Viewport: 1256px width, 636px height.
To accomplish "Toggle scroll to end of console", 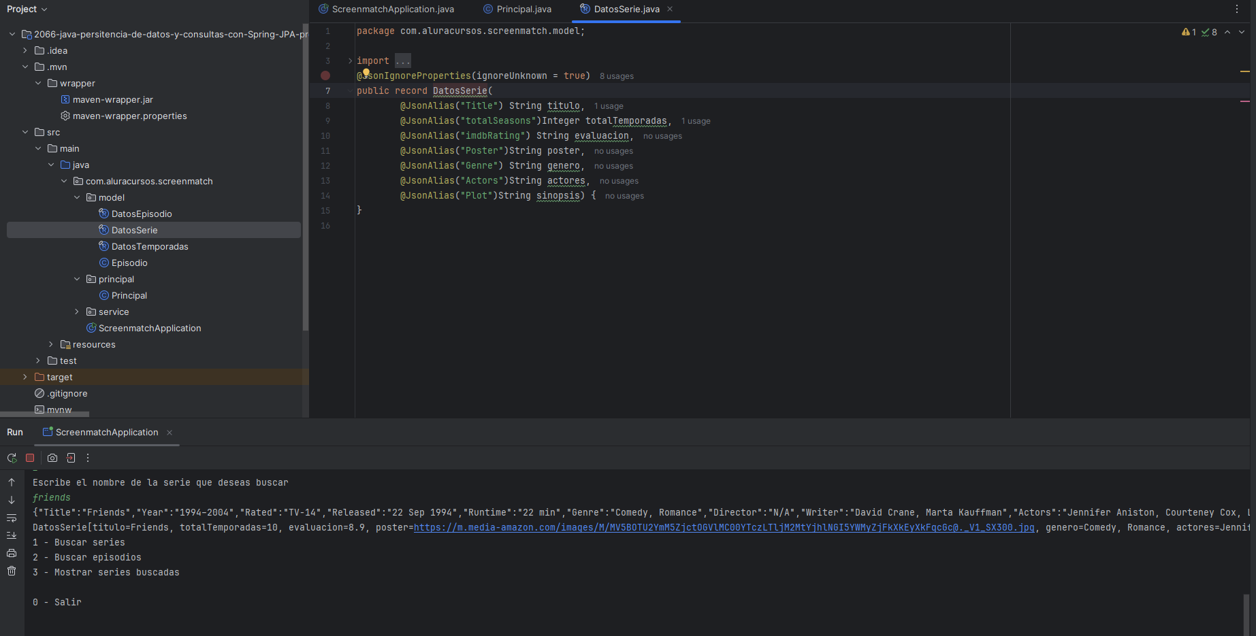I will click(12, 535).
